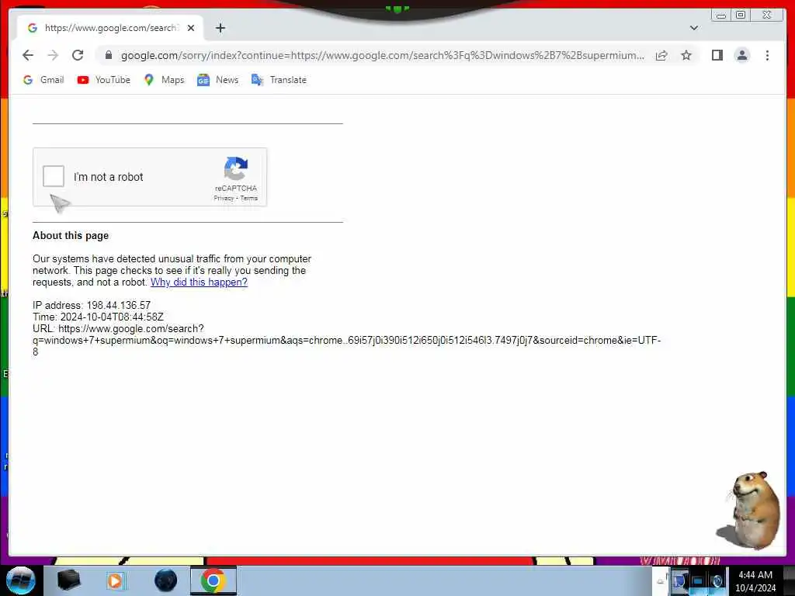Expand the tab search dropdown arrow
This screenshot has height=596, width=795.
pos(693,28)
